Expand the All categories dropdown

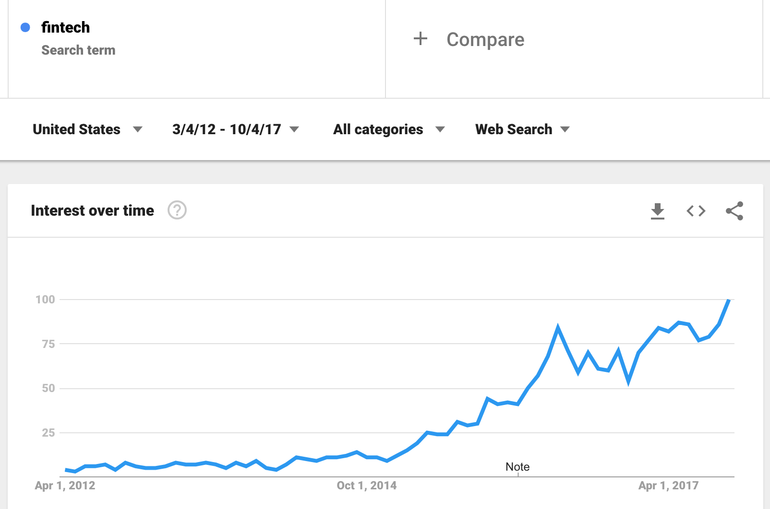[x=389, y=129]
